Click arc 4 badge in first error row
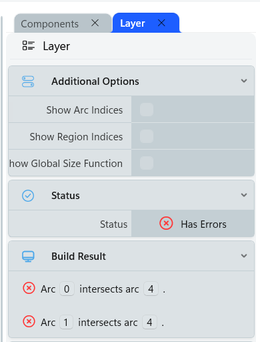 pos(151,289)
